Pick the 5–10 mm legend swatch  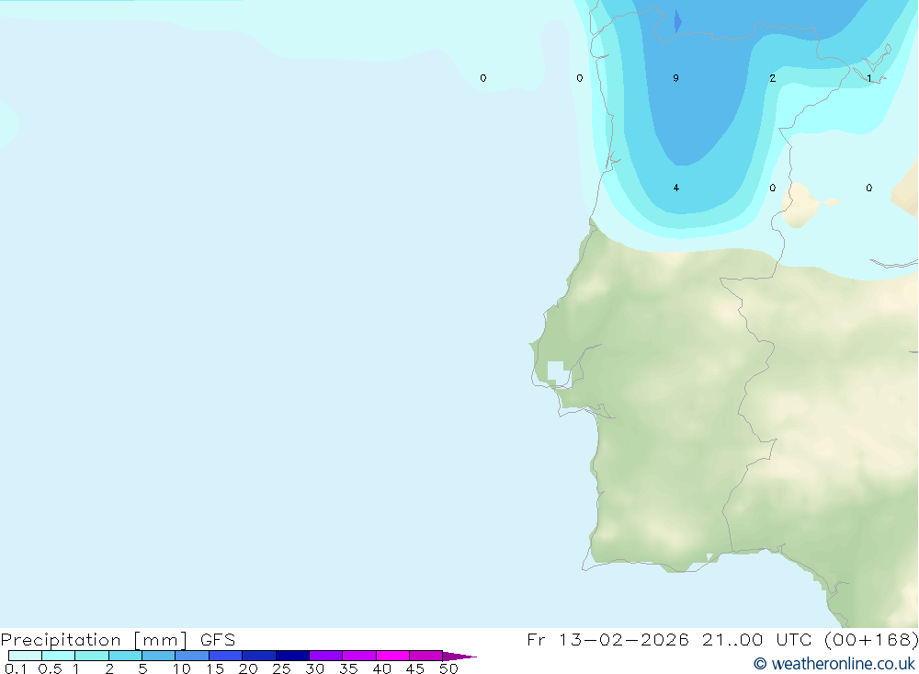(159, 656)
